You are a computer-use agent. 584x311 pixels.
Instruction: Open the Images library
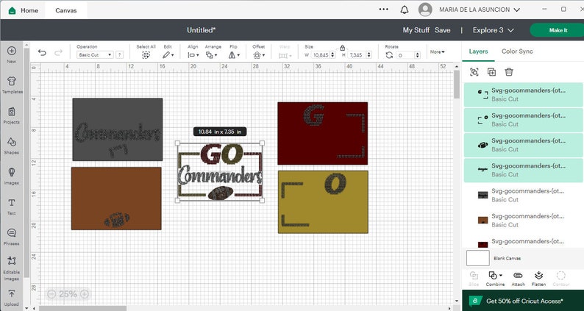[12, 176]
